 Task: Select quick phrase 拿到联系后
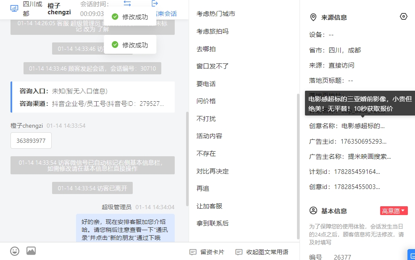click(213, 223)
